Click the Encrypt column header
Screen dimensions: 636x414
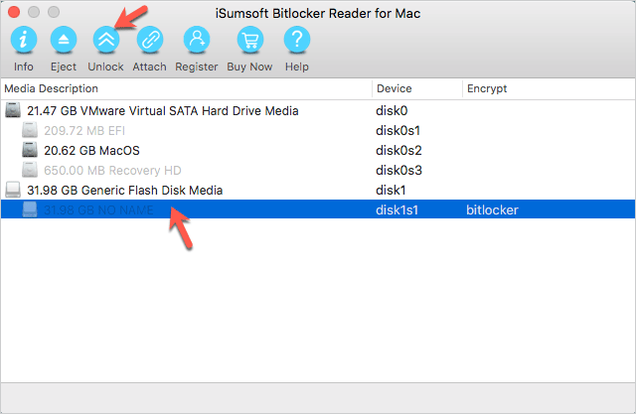pos(487,88)
